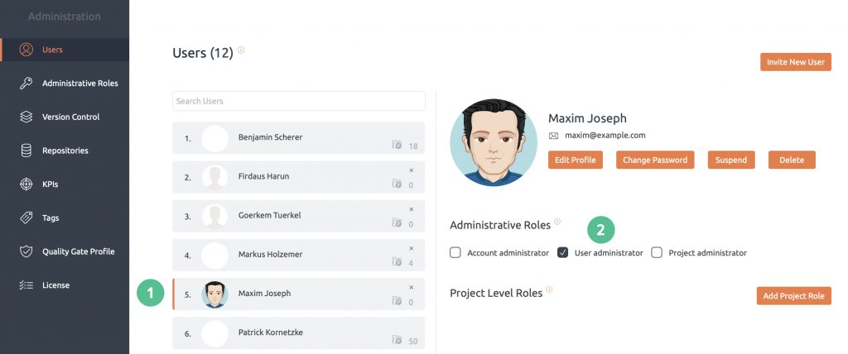This screenshot has width=848, height=354.
Task: Tick the Project administrator checkbox
Action: 657,252
